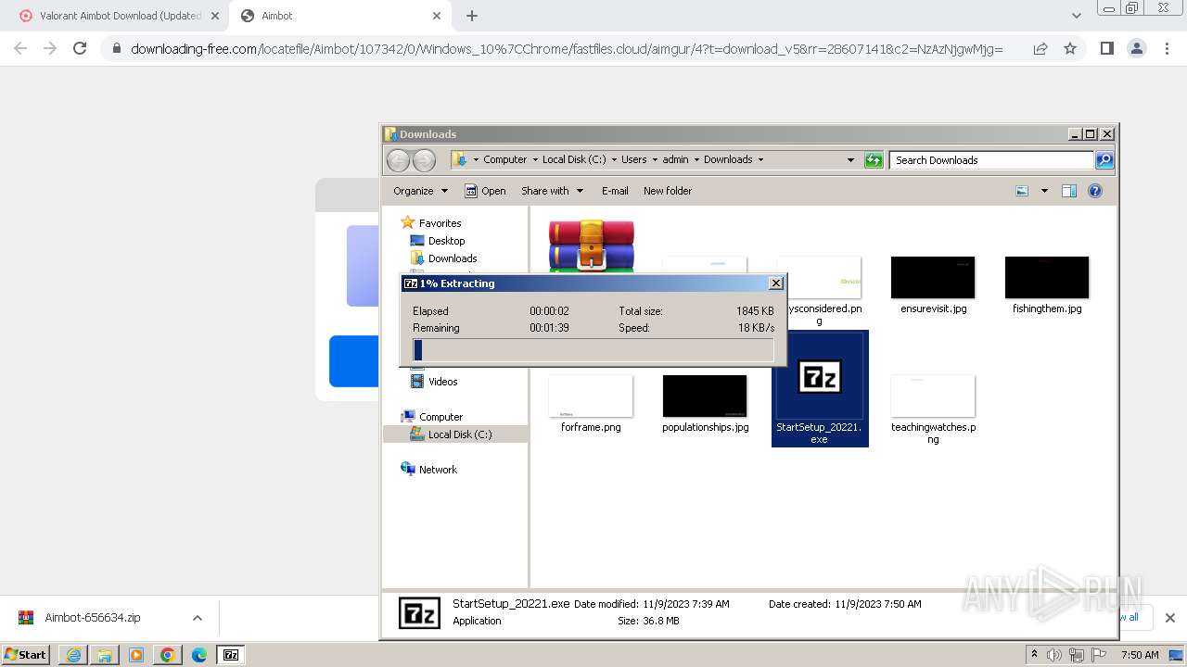Expand previous locations dropdown in address bar
Image resolution: width=1187 pixels, height=667 pixels.
[x=850, y=160]
